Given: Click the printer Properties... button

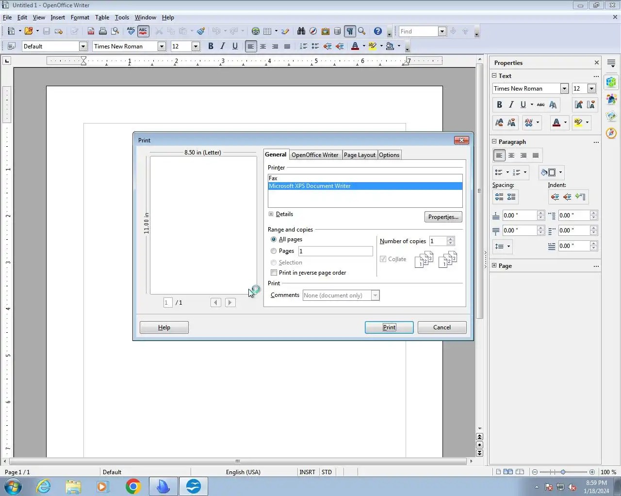Looking at the screenshot, I should 443,217.
